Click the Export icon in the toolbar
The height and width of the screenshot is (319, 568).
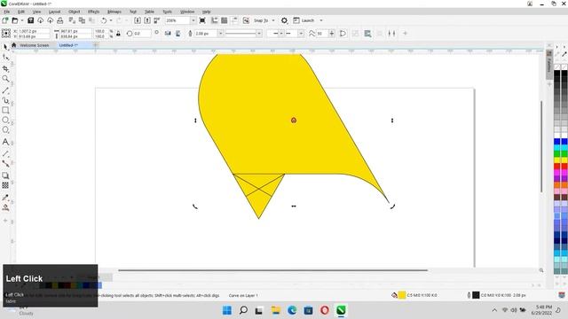pyautogui.click(x=147, y=20)
